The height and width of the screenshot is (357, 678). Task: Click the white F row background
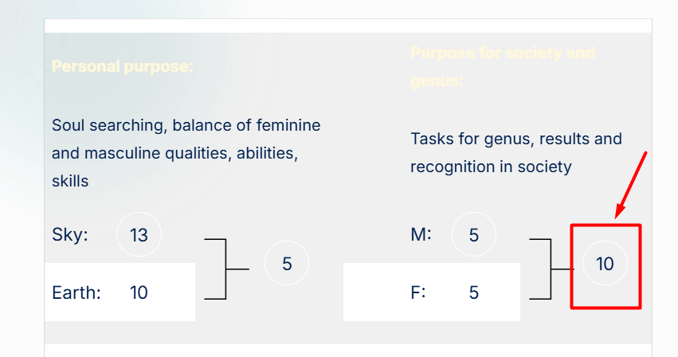[x=432, y=292]
